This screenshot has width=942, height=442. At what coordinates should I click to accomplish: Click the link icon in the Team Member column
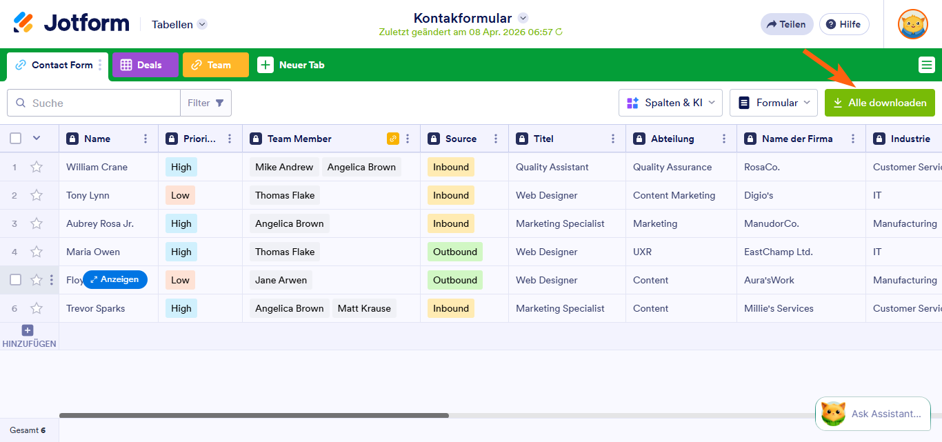[x=393, y=139]
